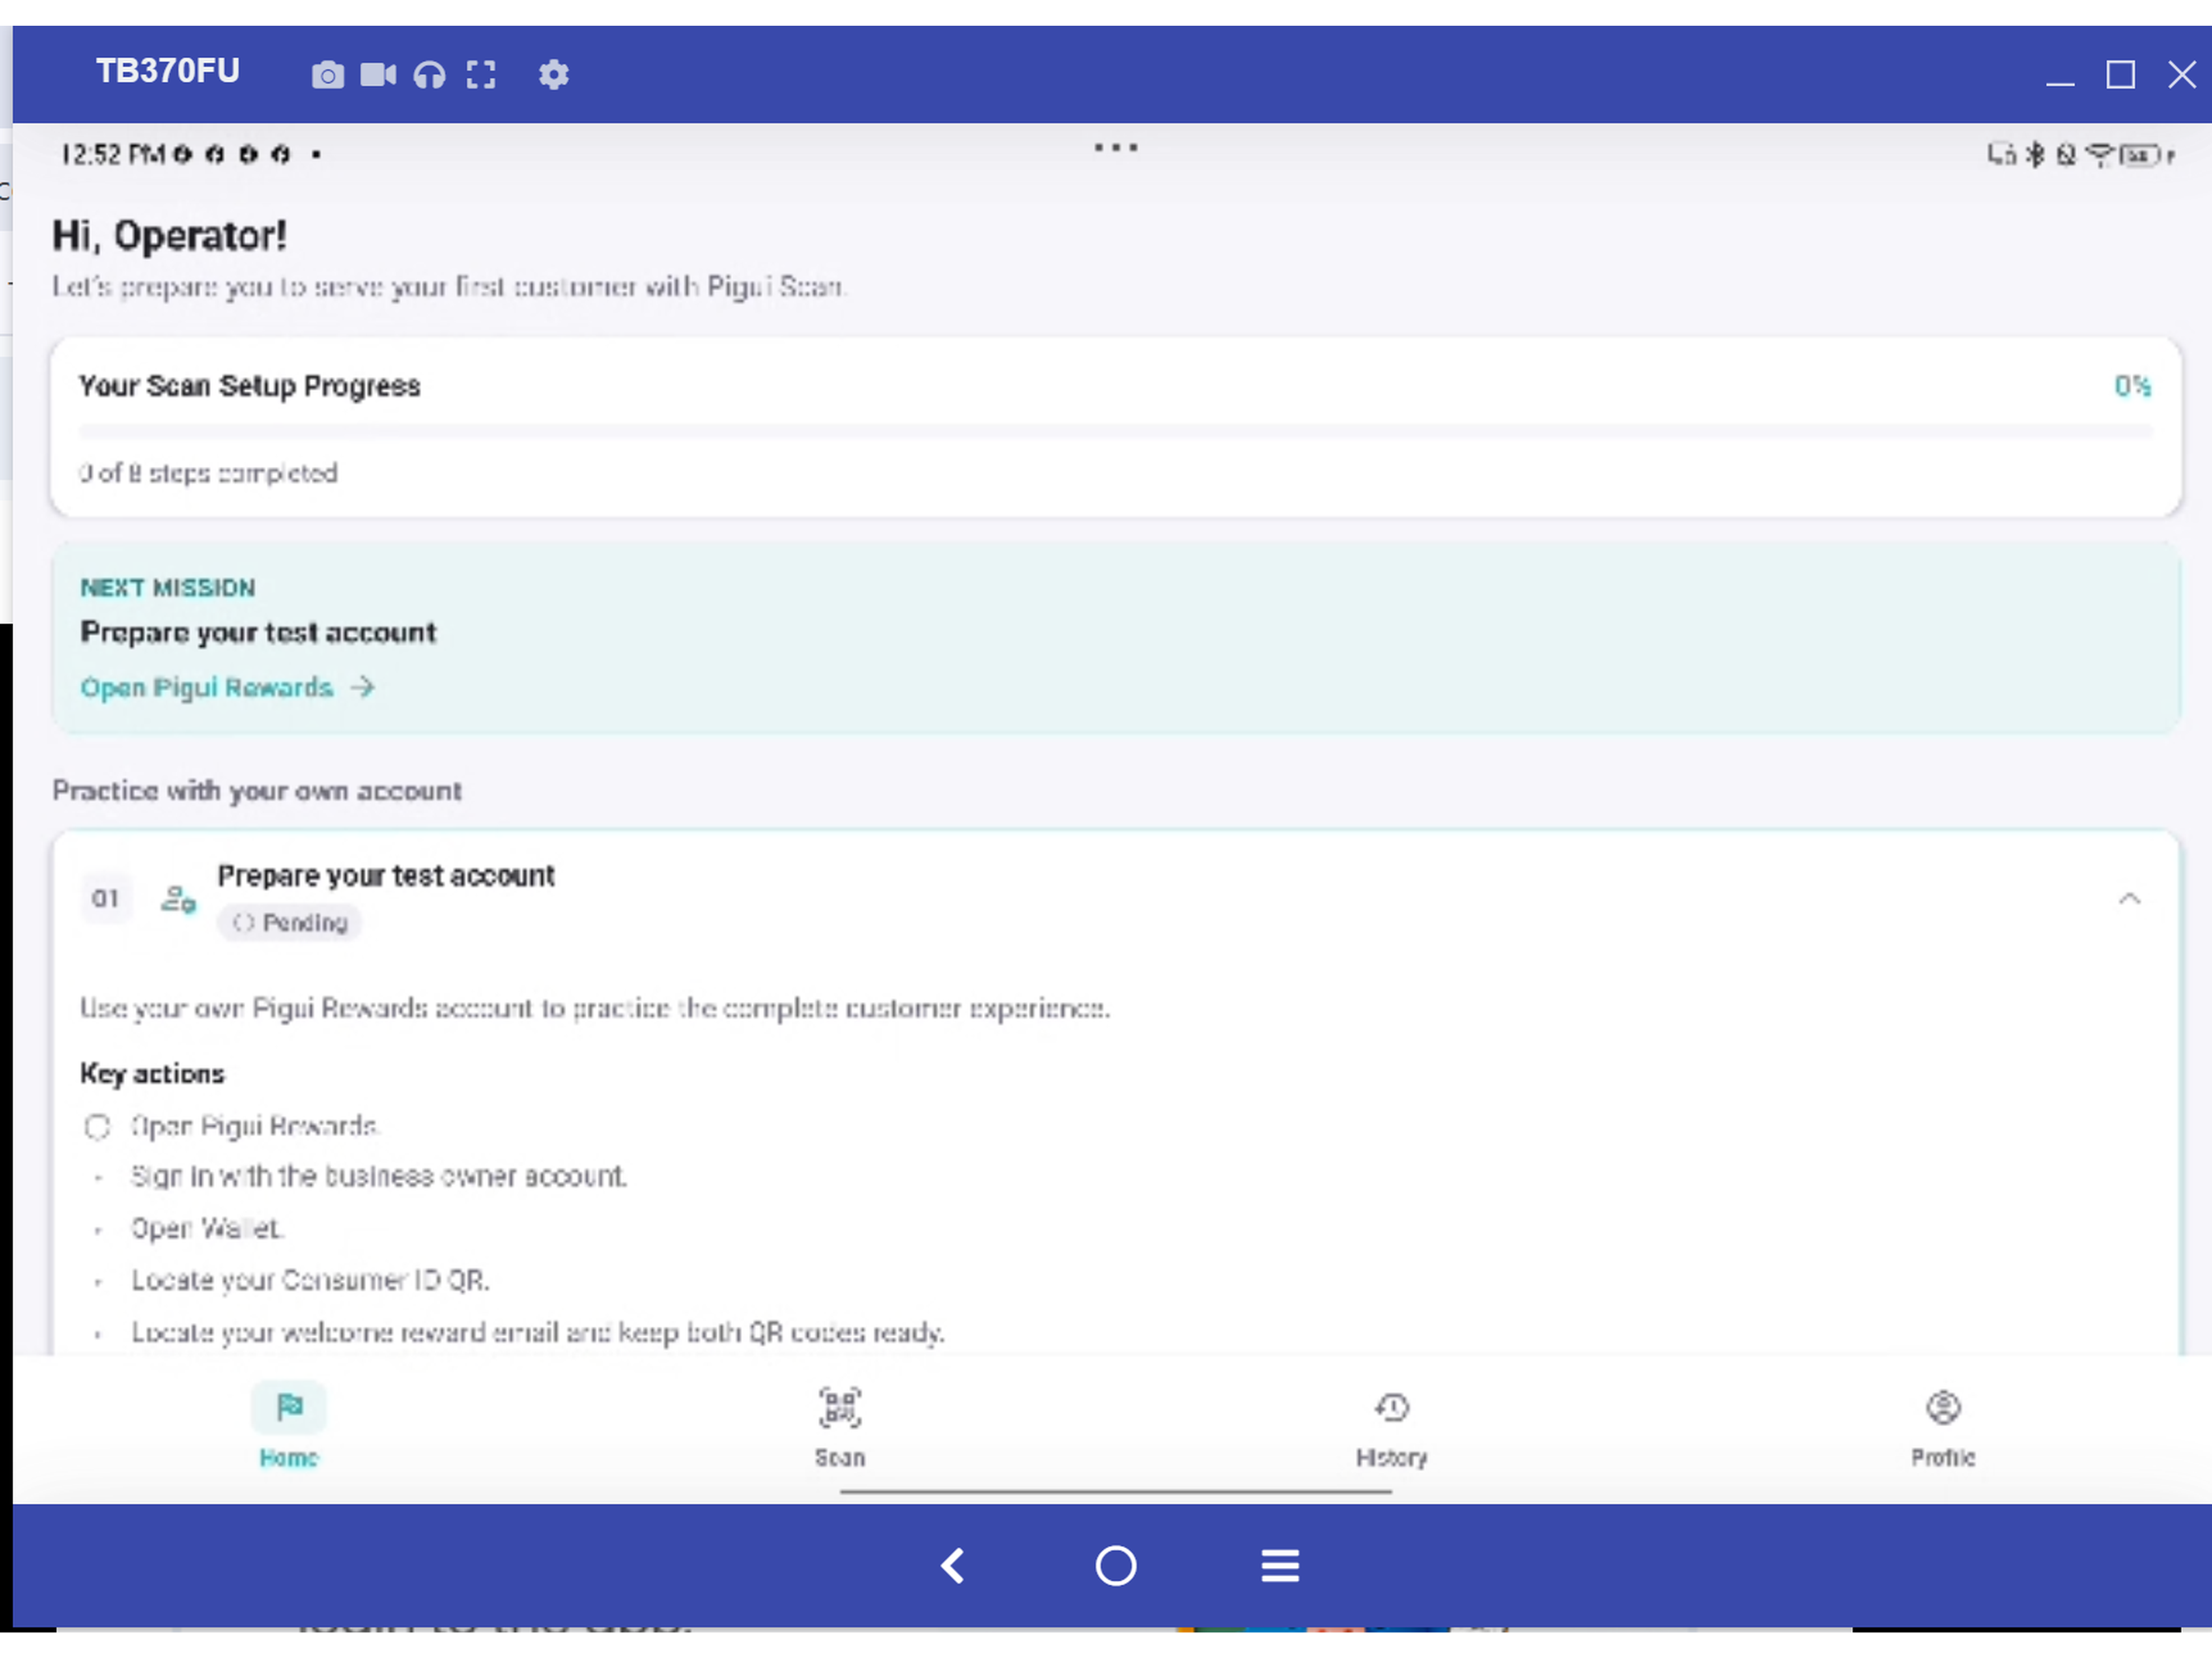Click the 01 step number badge
This screenshot has width=2212, height=1659.
coord(106,899)
